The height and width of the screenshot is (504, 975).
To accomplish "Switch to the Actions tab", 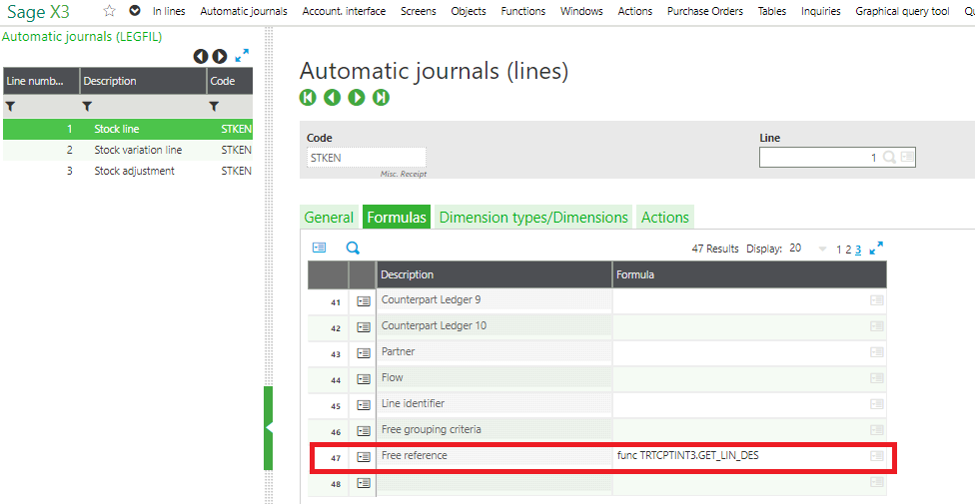I will coord(665,218).
